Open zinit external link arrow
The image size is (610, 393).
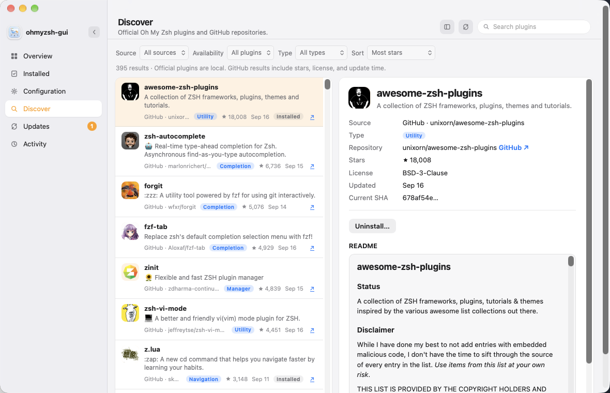[312, 289]
